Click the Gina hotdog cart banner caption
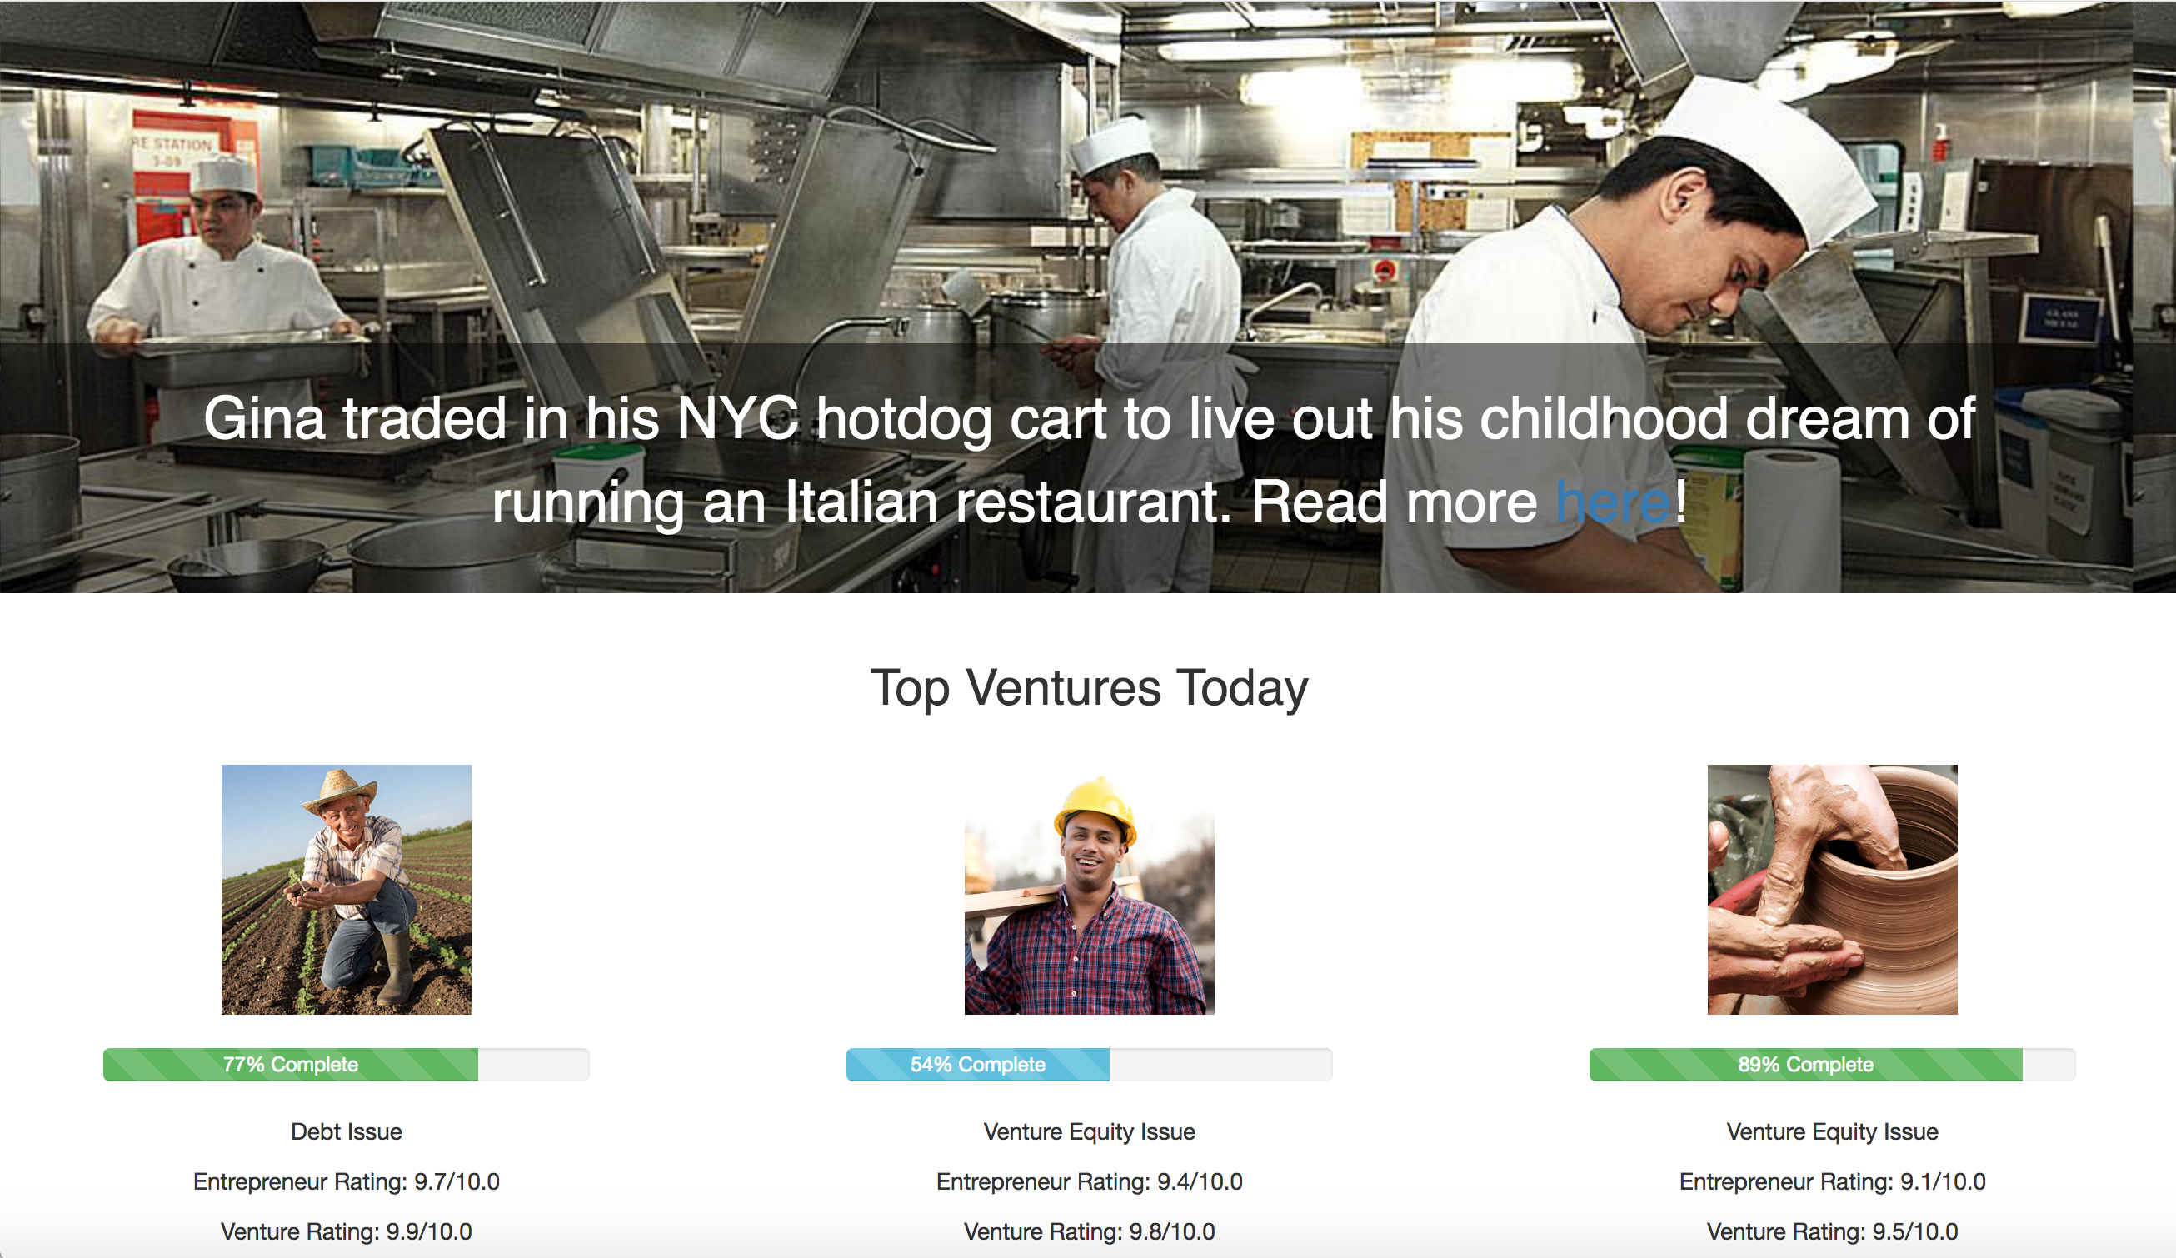The height and width of the screenshot is (1258, 2176). click(1089, 460)
